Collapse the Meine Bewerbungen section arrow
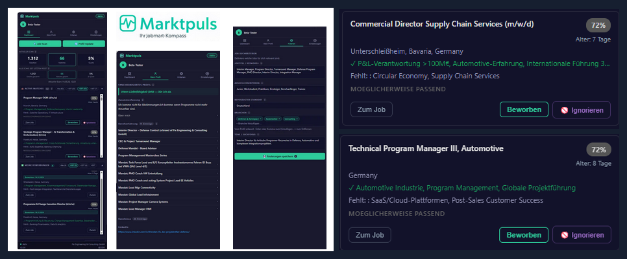Image resolution: width=627 pixels, height=259 pixels. [102, 166]
